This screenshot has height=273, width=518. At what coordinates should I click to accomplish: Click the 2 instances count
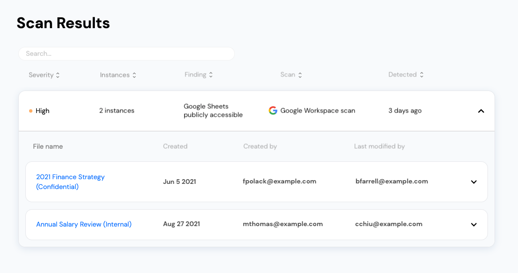116,111
